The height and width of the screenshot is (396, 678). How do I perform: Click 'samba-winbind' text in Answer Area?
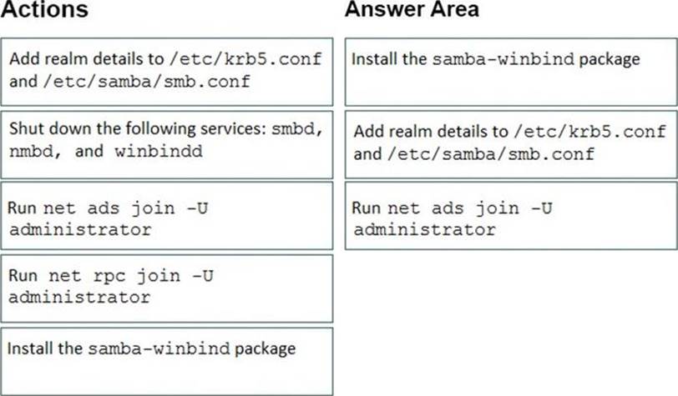point(484,60)
